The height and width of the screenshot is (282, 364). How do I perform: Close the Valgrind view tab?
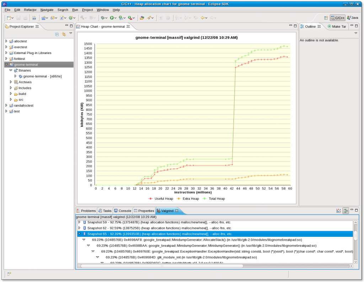click(177, 211)
